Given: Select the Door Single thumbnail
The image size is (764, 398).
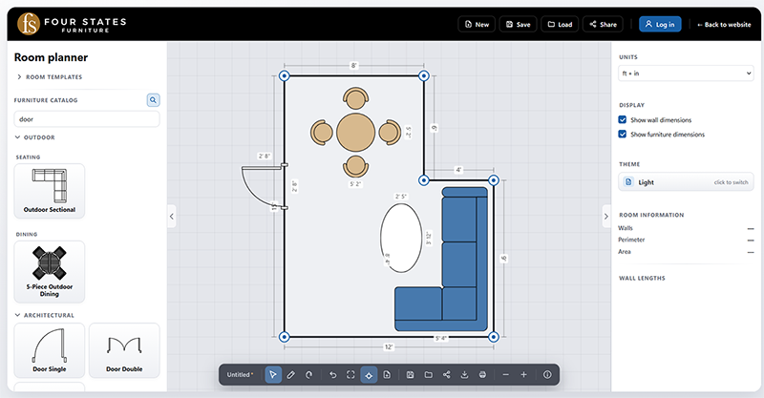Looking at the screenshot, I should pyautogui.click(x=50, y=350).
